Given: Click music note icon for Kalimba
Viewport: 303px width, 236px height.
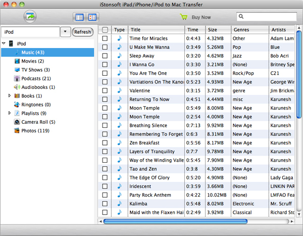Looking at the screenshot, I should (x=119, y=204).
